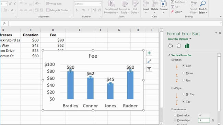Viewport: 223px width, 125px height.
Task: Click the Fee chart title
Action: [93, 56]
